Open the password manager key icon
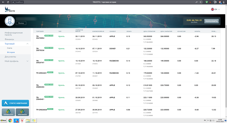 (x=215, y=2)
